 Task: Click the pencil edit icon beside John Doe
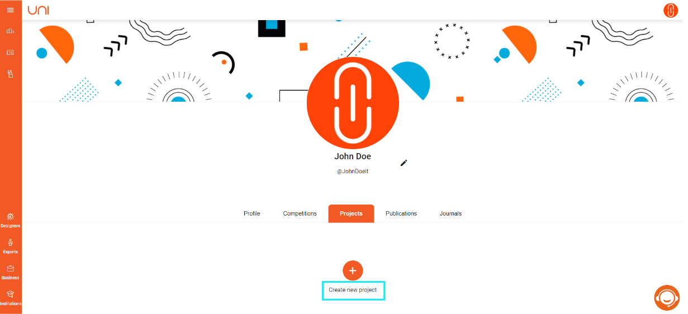point(404,163)
